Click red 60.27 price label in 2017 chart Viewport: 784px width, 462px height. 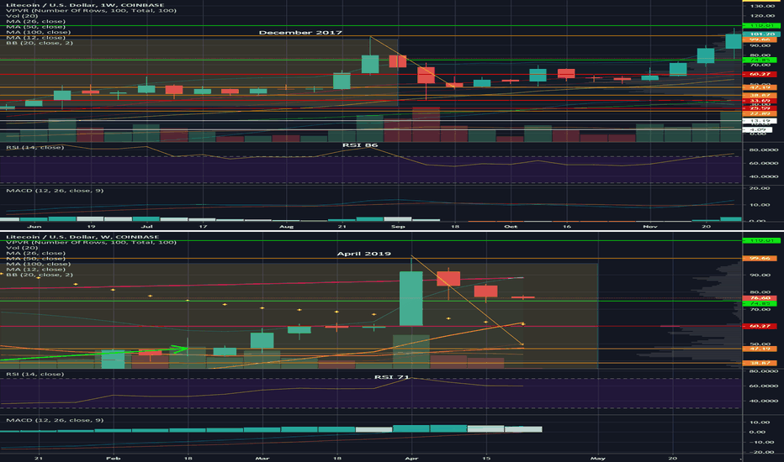tap(760, 75)
